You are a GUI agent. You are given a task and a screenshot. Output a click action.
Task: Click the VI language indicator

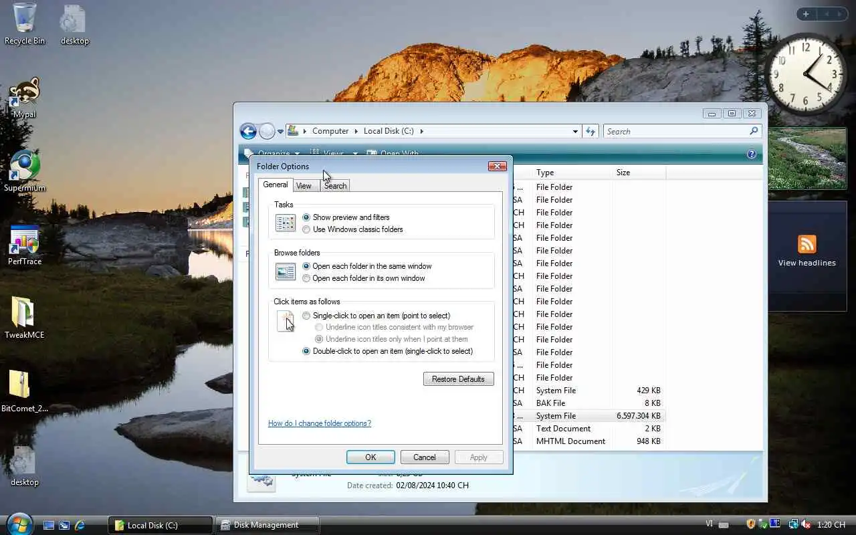[x=710, y=524]
